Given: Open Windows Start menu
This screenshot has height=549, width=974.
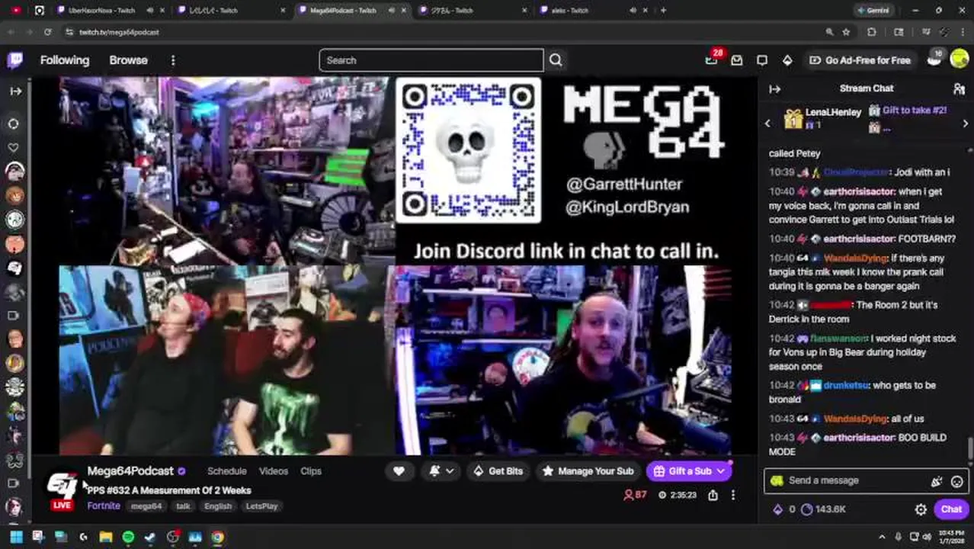Looking at the screenshot, I should tap(16, 537).
